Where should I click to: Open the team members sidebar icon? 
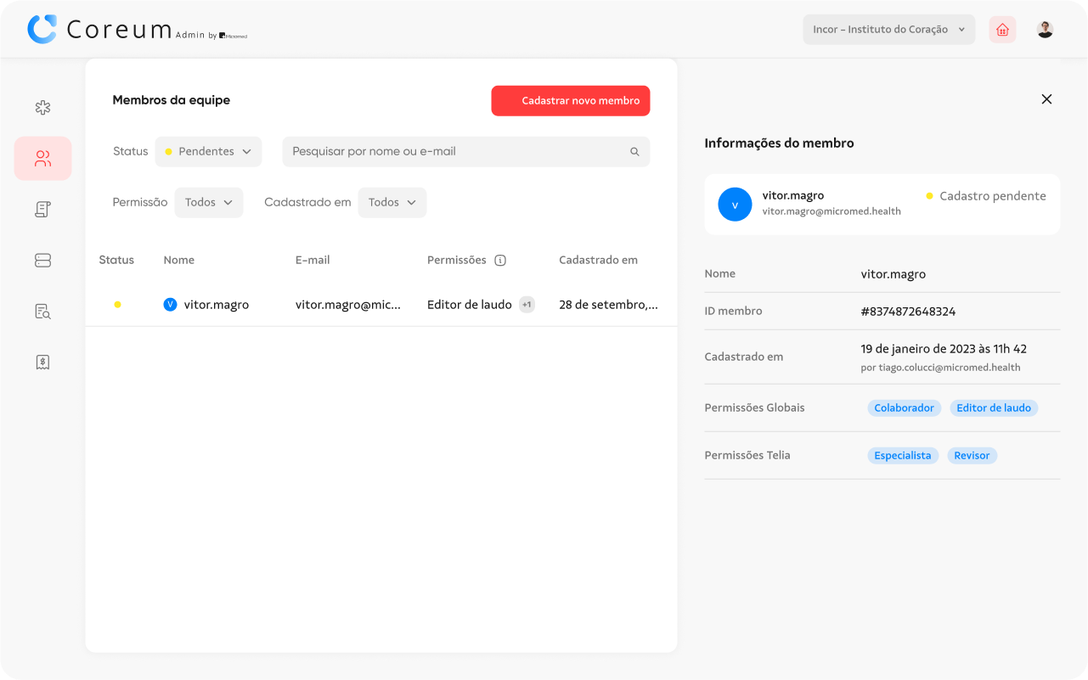[42, 159]
